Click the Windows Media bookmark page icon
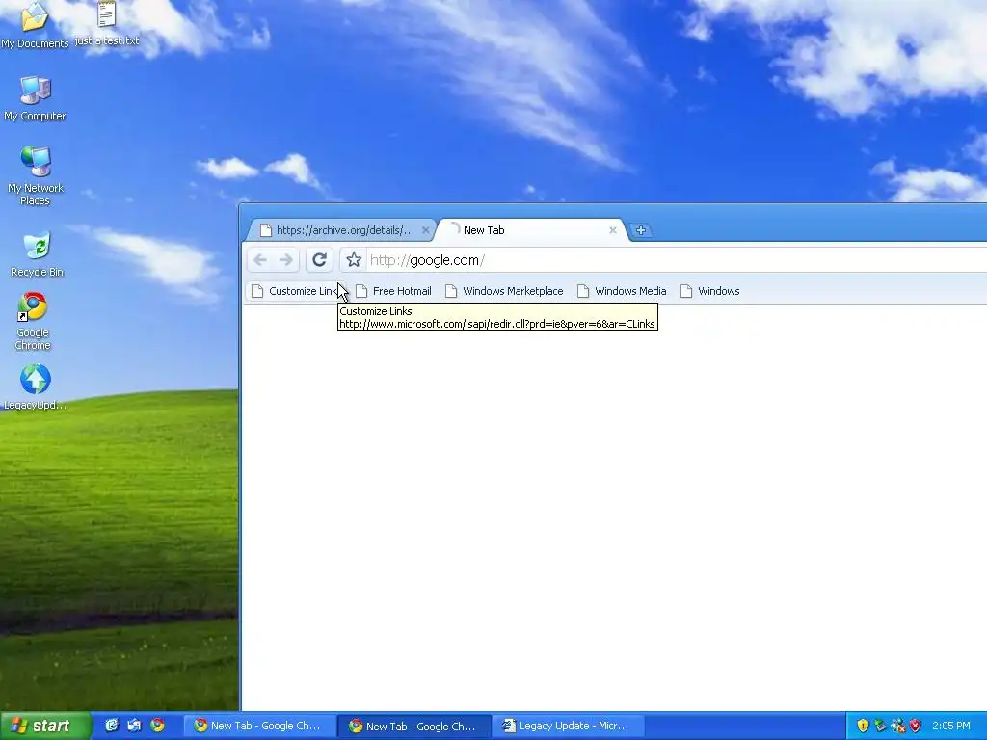The image size is (987, 740). coord(583,291)
